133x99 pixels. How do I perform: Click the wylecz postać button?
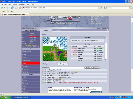click(x=63, y=64)
